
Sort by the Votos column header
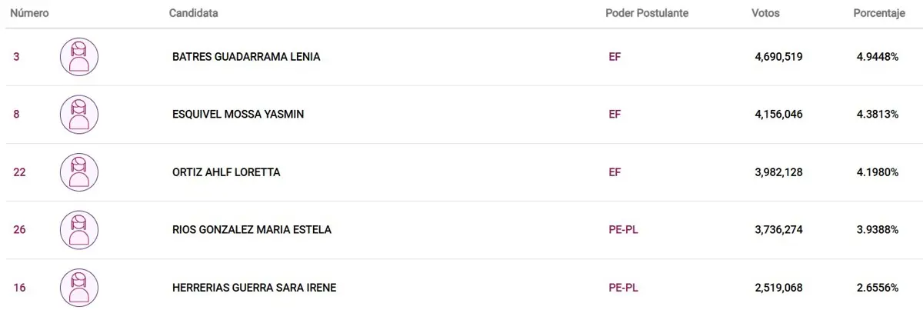765,13
